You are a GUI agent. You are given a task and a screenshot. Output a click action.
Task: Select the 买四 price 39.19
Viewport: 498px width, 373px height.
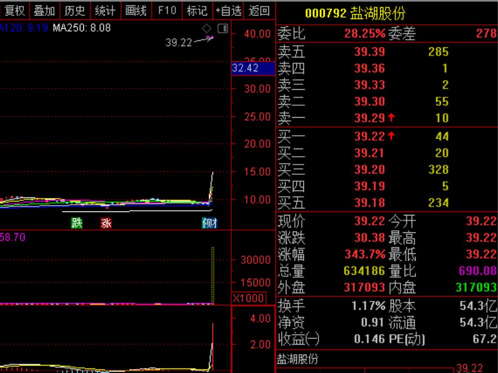(x=369, y=186)
